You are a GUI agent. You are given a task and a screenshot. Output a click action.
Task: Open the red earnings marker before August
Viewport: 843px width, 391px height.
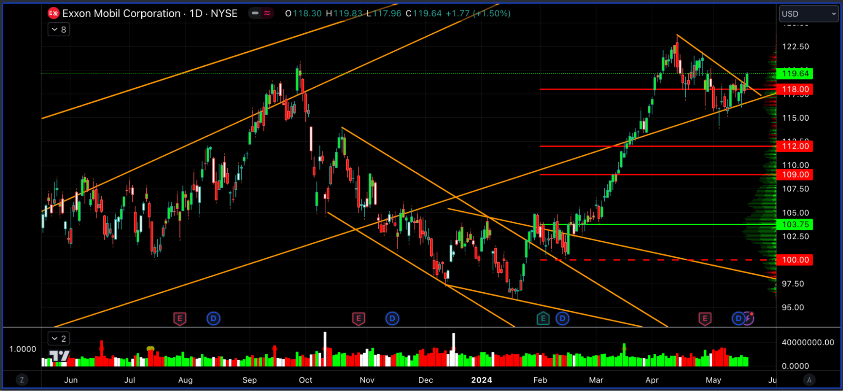pyautogui.click(x=180, y=318)
